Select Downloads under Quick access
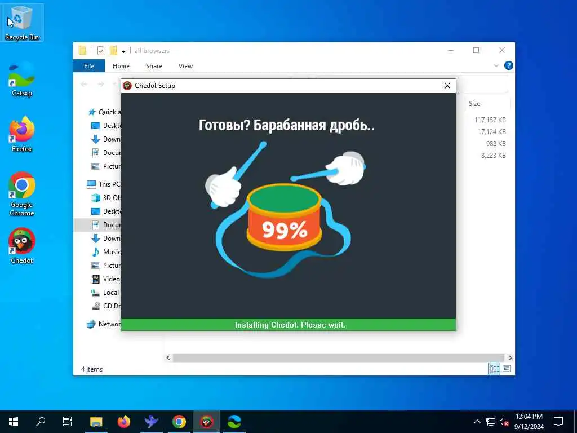This screenshot has width=577, height=433. pyautogui.click(x=106, y=139)
